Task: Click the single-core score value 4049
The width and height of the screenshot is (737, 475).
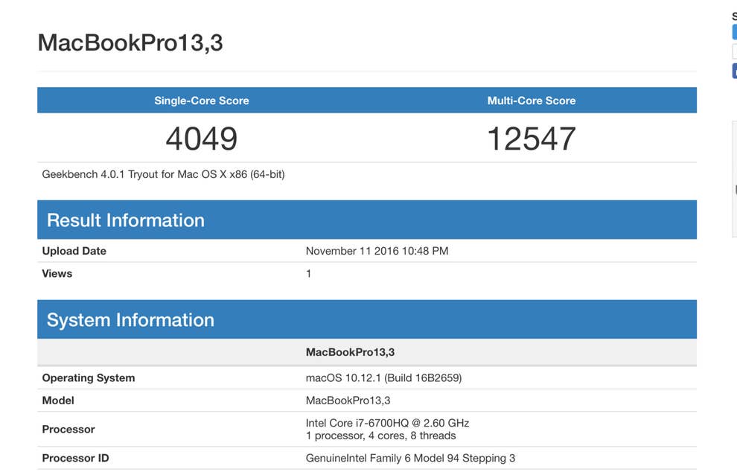Action: tap(202, 138)
